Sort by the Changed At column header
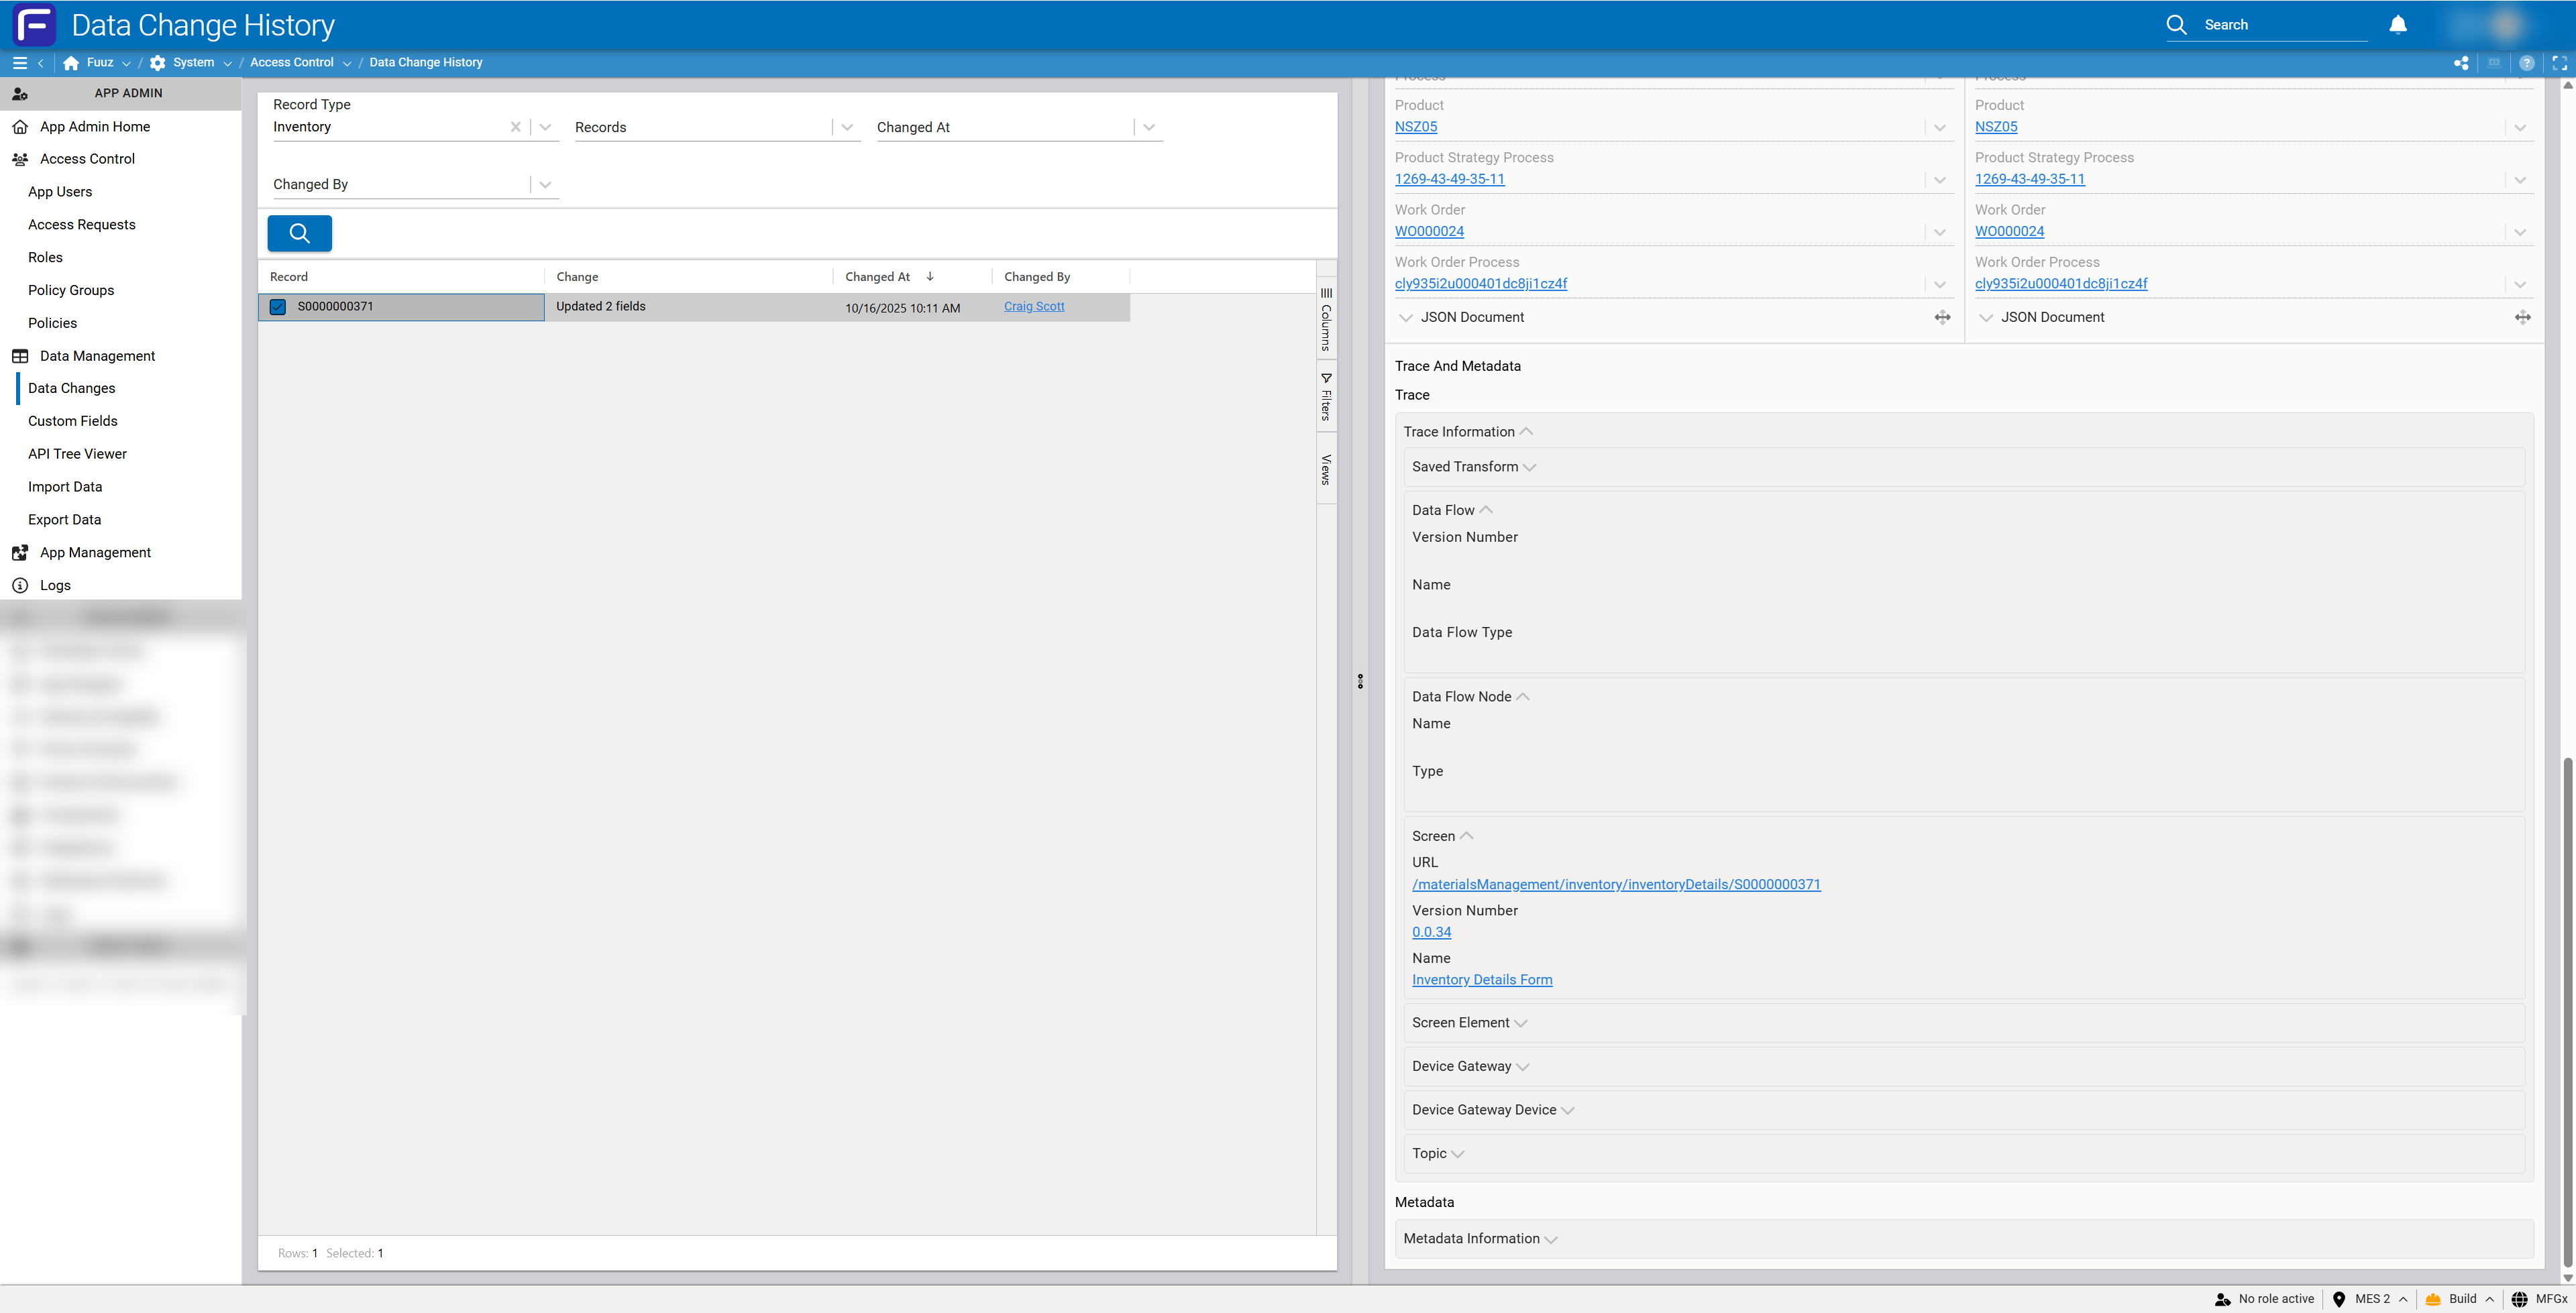Screen dimensions: 2576x1313 point(877,277)
